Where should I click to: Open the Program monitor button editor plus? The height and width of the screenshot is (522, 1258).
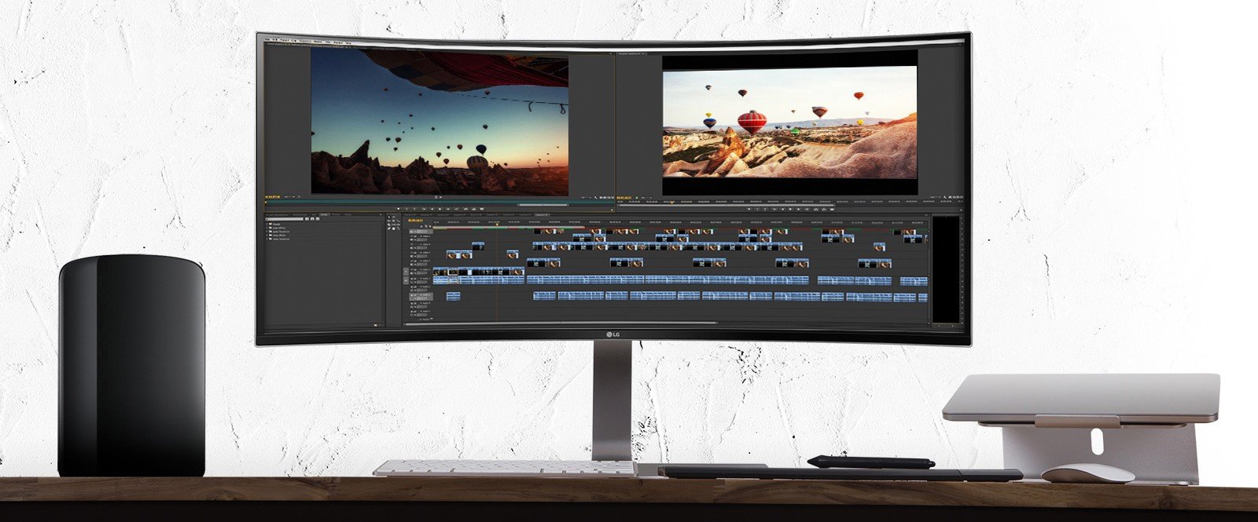pyautogui.click(x=961, y=210)
